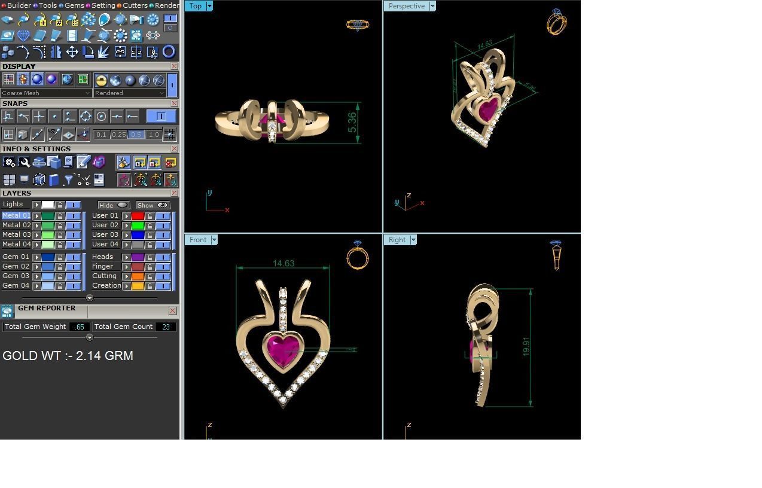The width and height of the screenshot is (762, 488).
Task: Open the notes pencil edit icon
Action: point(84,162)
